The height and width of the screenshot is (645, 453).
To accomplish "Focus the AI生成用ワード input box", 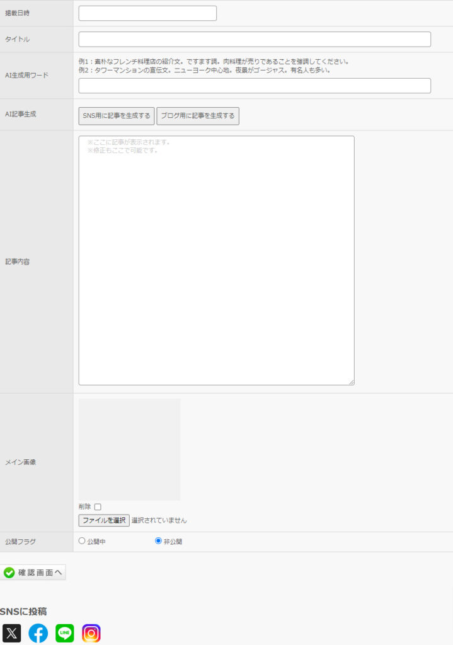I will click(x=255, y=86).
